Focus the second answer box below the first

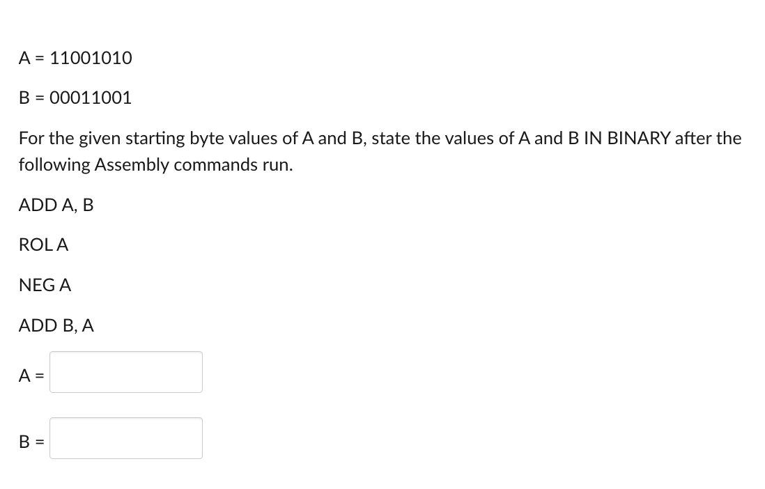pyautogui.click(x=125, y=437)
